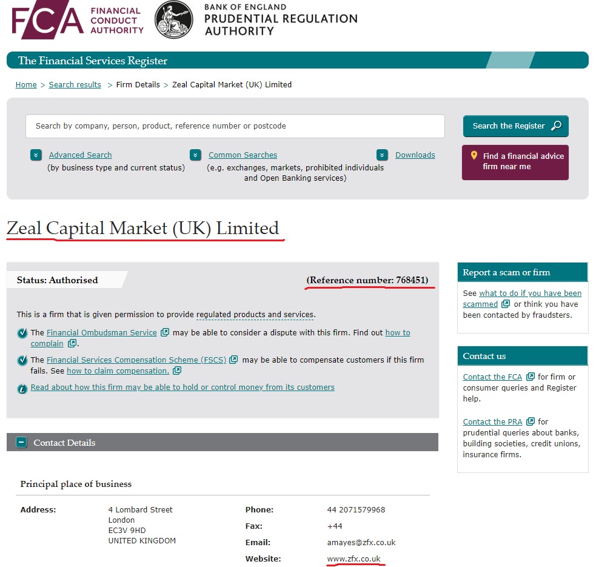The image size is (596, 567).
Task: Click the external link icon after complain
Action: (72, 343)
